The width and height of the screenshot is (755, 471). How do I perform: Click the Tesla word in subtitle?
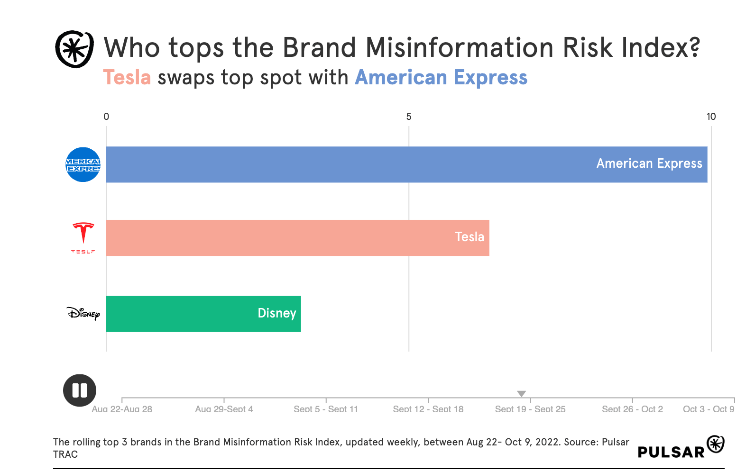pyautogui.click(x=127, y=77)
